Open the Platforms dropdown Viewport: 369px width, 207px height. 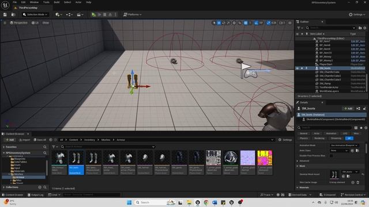133,14
